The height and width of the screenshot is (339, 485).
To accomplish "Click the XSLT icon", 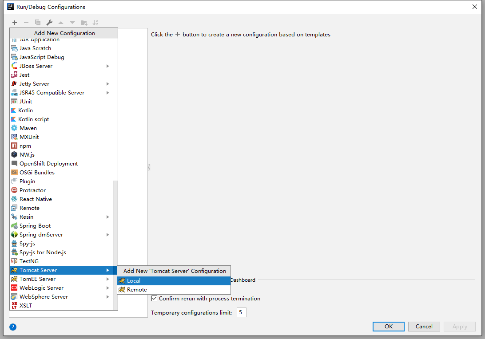I will 14,305.
